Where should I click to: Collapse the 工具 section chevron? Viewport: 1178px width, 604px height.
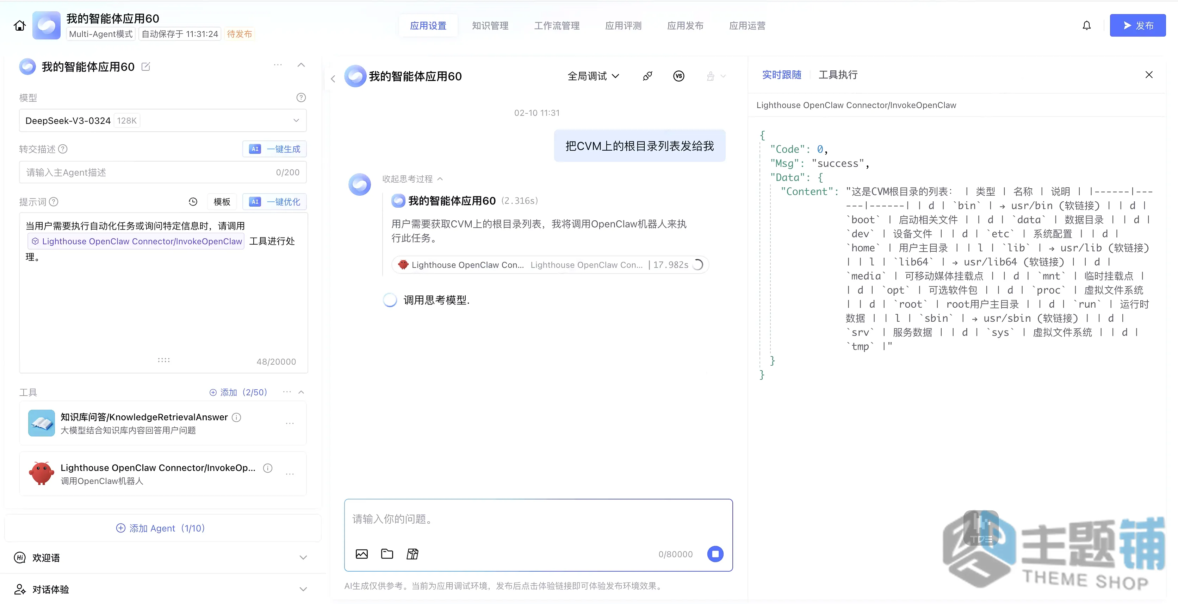(301, 392)
